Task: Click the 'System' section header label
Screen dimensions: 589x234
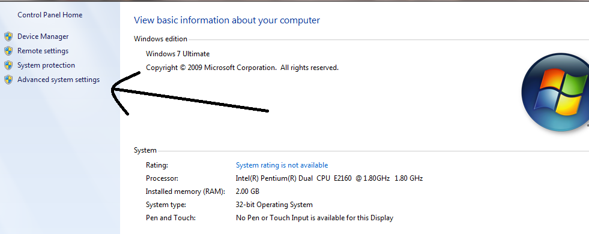Action: [145, 150]
